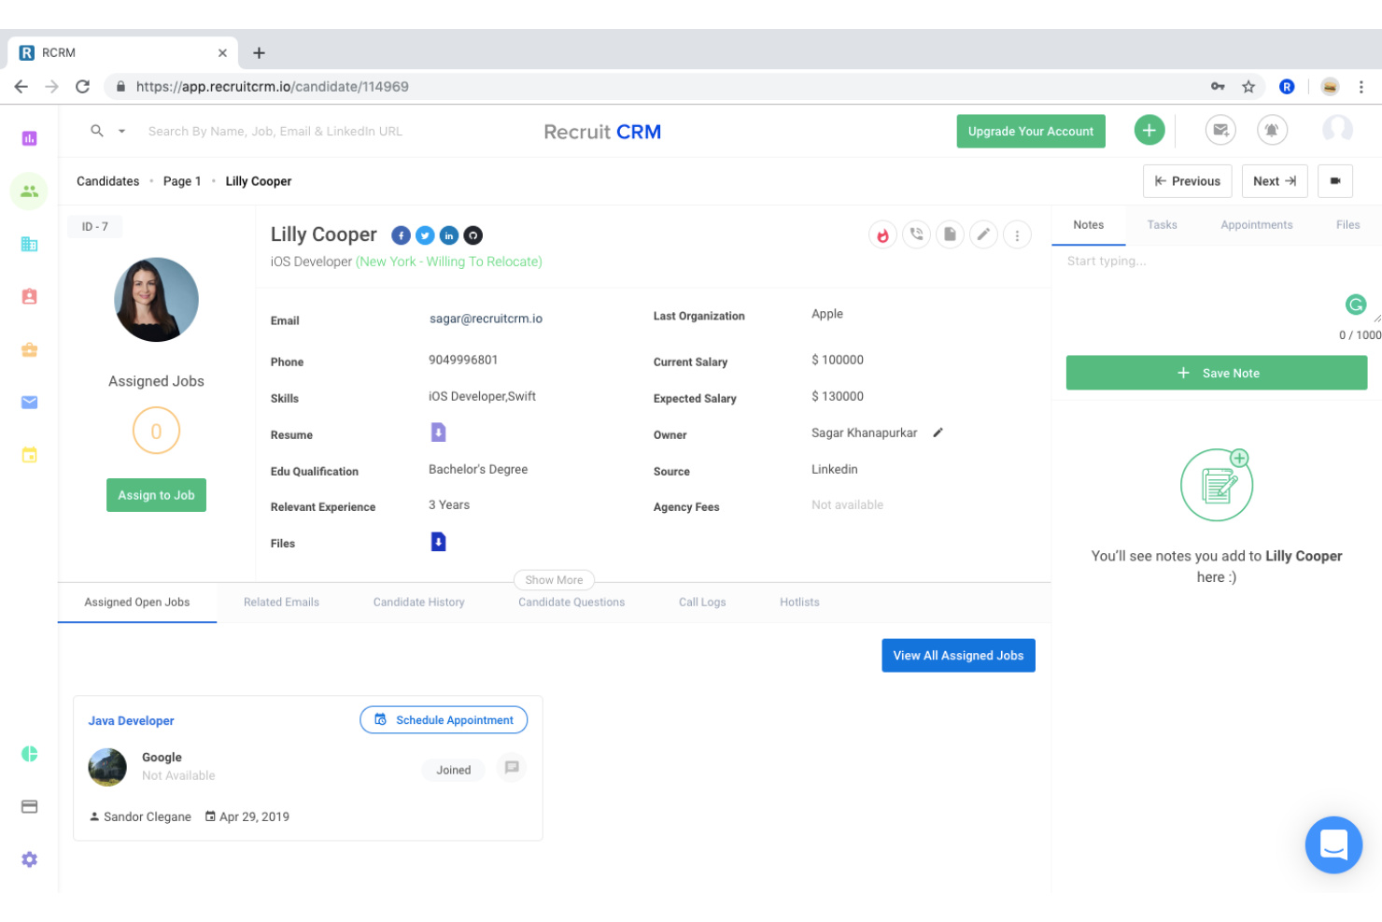The width and height of the screenshot is (1382, 922).
Task: Open the email inbox icon in header
Action: click(1220, 130)
